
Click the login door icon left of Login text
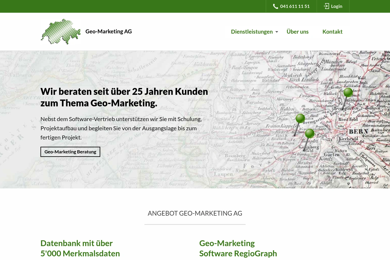(326, 6)
